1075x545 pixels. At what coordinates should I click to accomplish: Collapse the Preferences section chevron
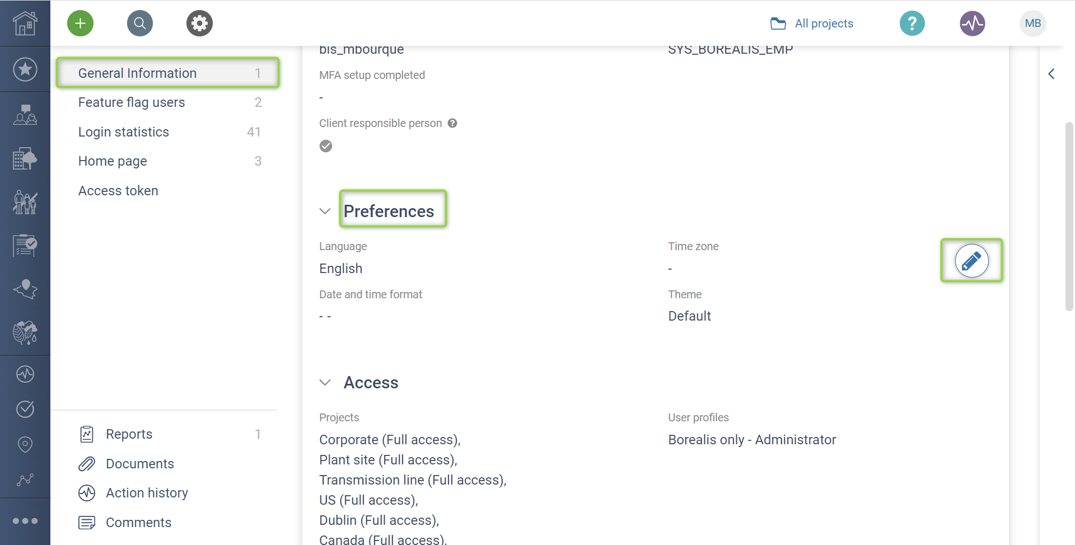tap(325, 211)
